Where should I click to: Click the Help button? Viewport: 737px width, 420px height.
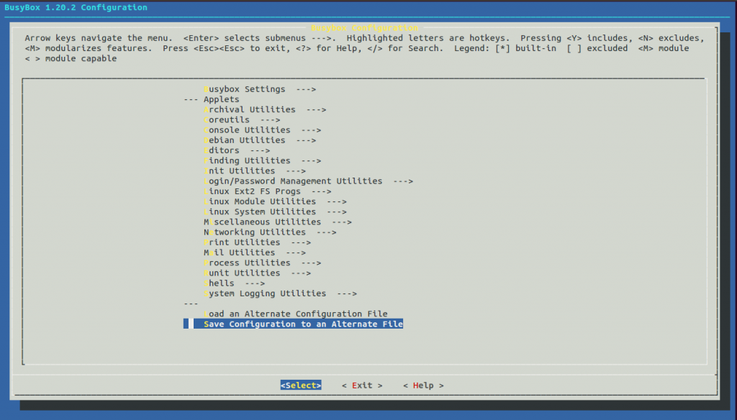pos(423,385)
